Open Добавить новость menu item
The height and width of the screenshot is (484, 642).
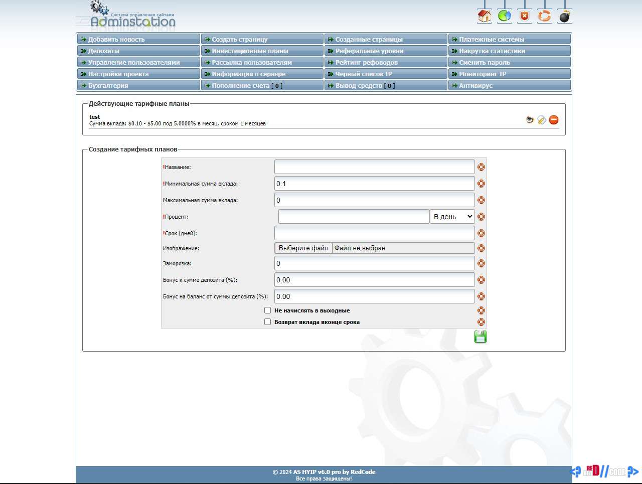138,39
